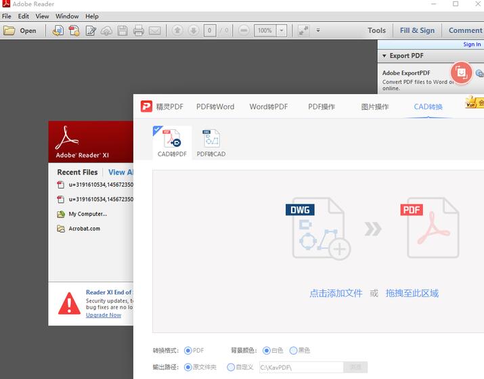Click the 精灵PDF red P logo icon
The height and width of the screenshot is (379, 484).
click(146, 106)
